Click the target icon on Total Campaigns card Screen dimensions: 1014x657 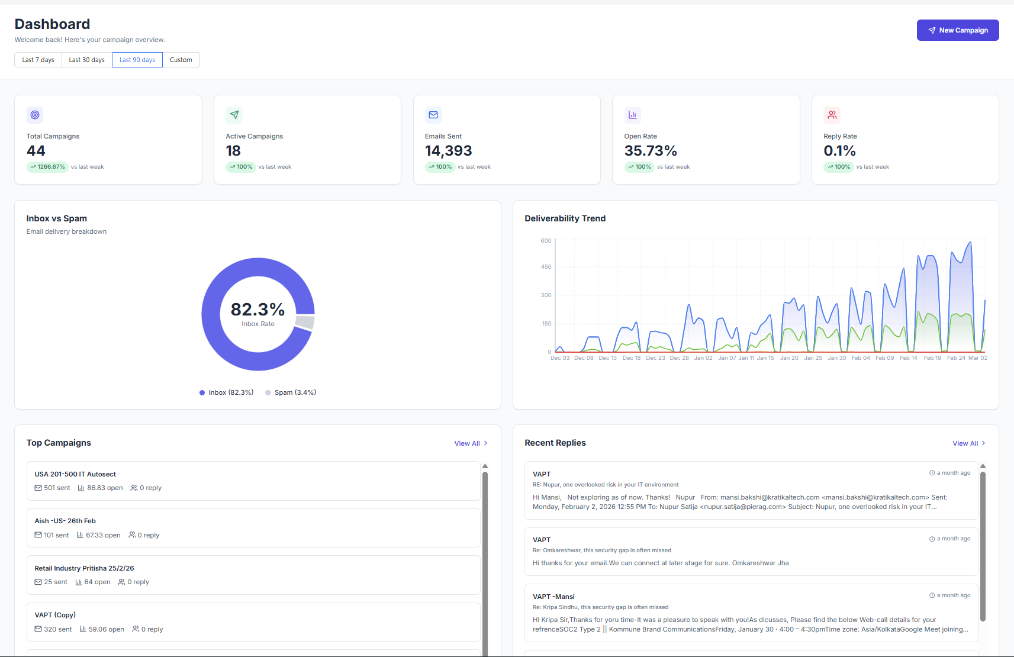tap(35, 115)
